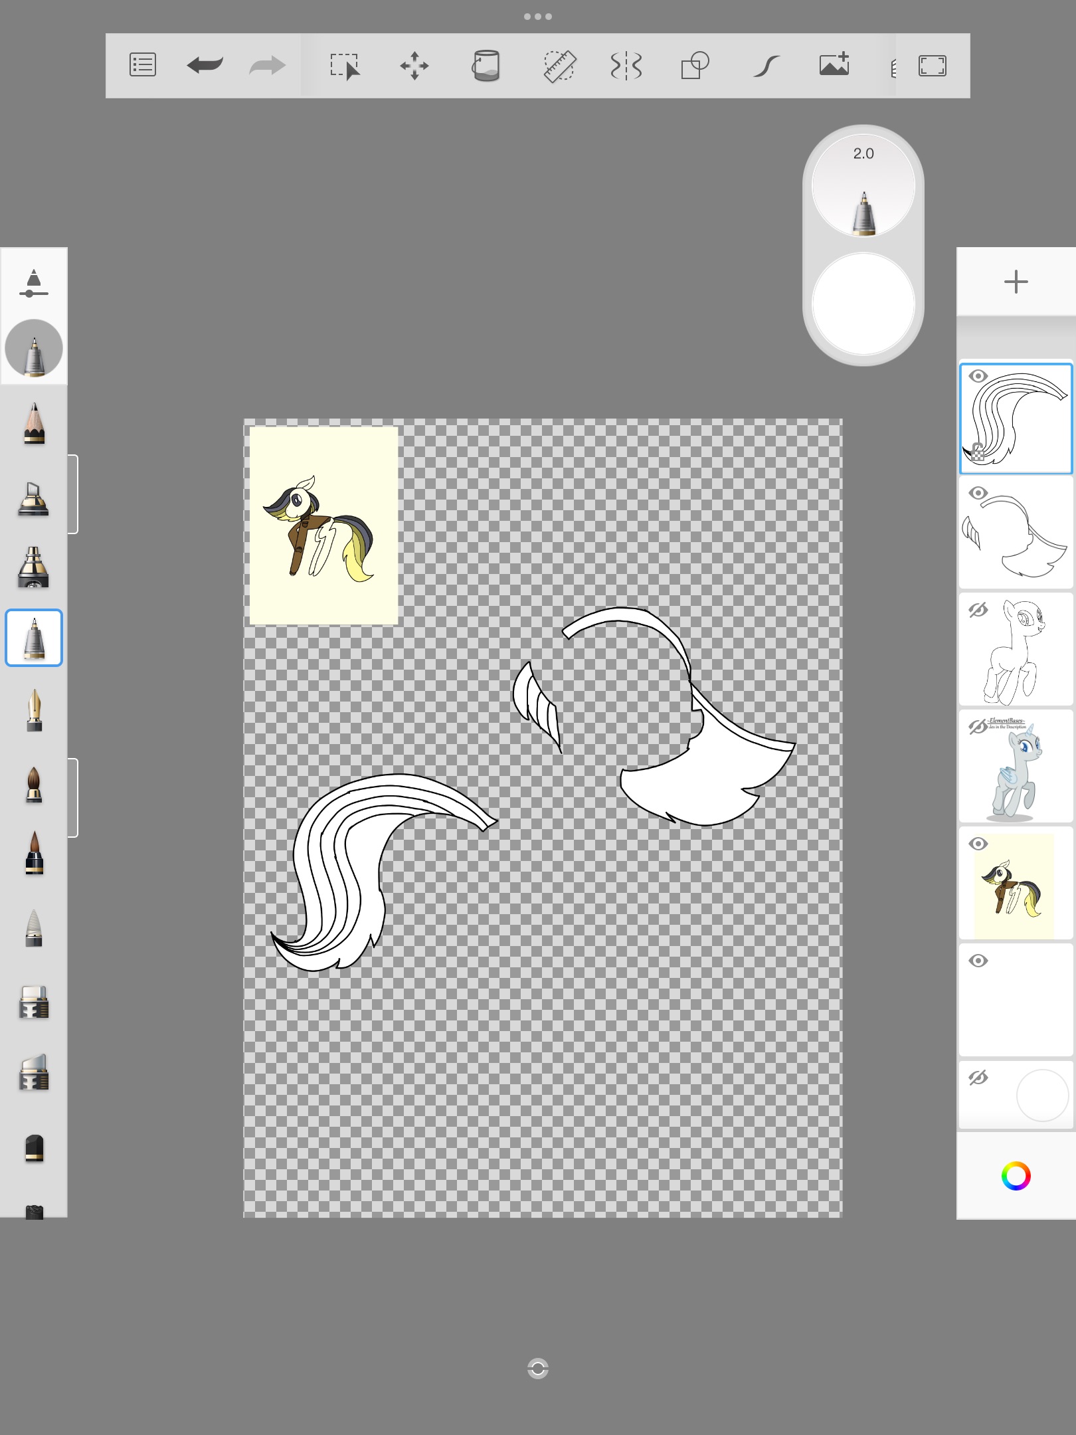Select the blank white layer thumbnail

tap(1016, 1001)
